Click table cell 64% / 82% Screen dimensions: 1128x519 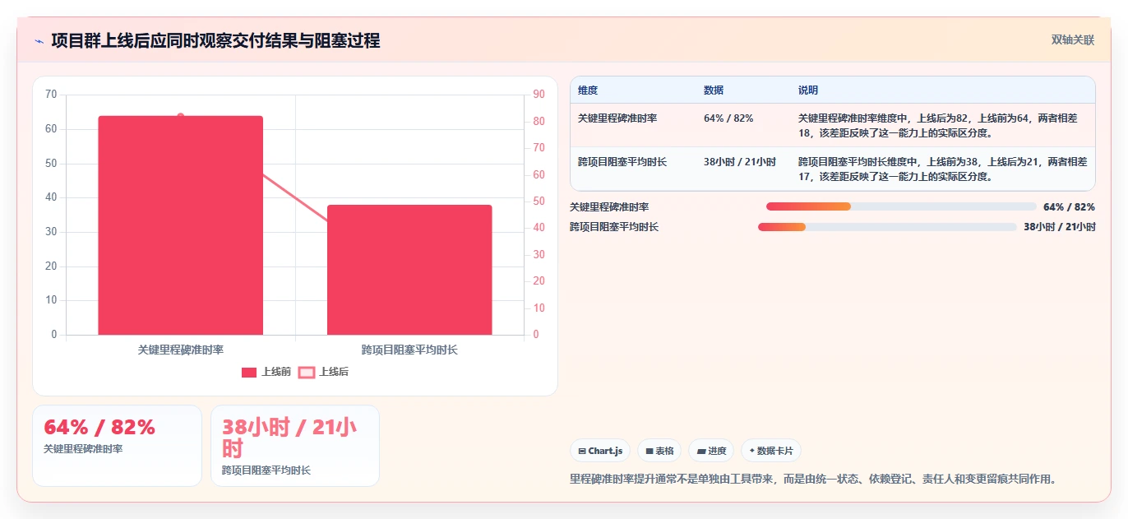(728, 118)
